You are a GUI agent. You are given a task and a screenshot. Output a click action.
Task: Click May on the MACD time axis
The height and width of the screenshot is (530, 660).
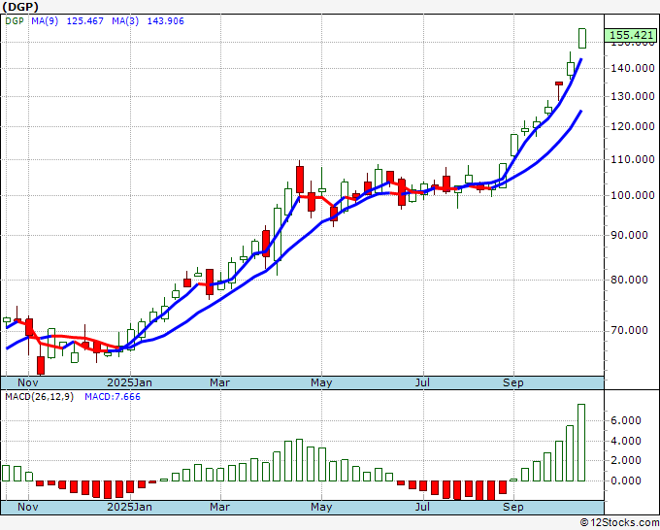[321, 507]
